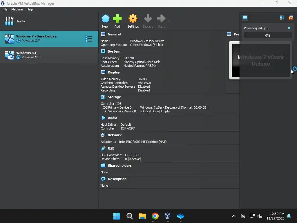Screen dimensions: 297x223
Task: Click the 'ICH AC97' audio controller value
Action: tap(128, 128)
